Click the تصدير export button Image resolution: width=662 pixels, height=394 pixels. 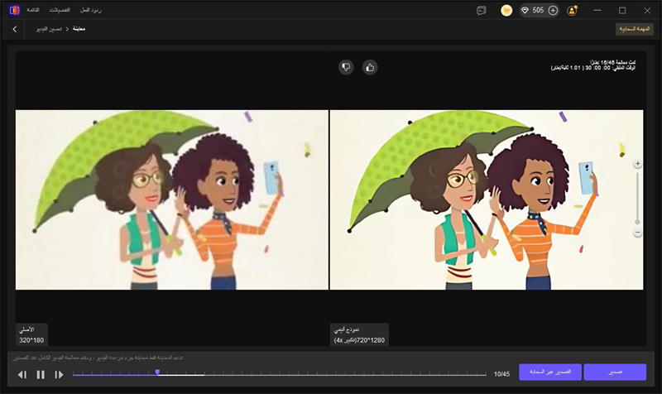click(614, 372)
